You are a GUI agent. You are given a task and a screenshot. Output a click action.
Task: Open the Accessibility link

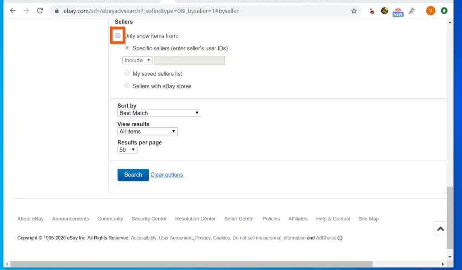[x=143, y=238]
